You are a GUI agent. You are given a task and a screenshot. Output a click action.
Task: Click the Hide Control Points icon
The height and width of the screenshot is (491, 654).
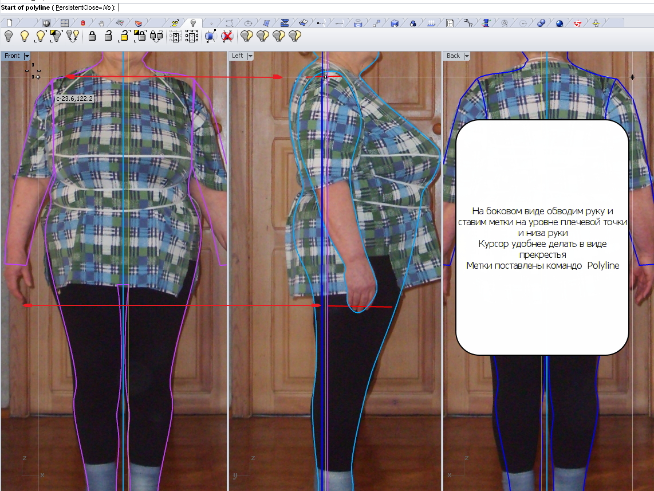pos(176,37)
